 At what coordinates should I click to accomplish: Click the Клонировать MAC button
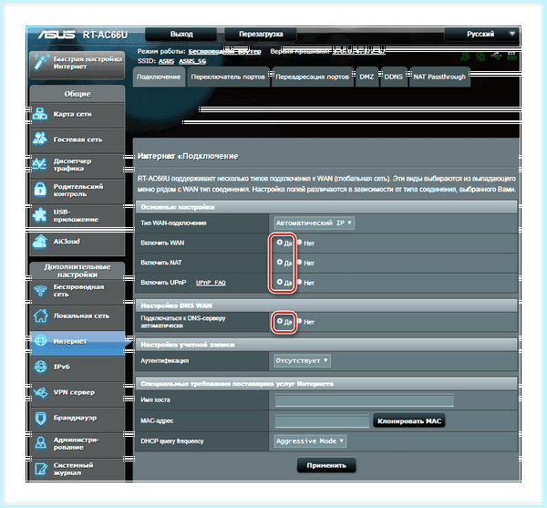[x=409, y=421]
